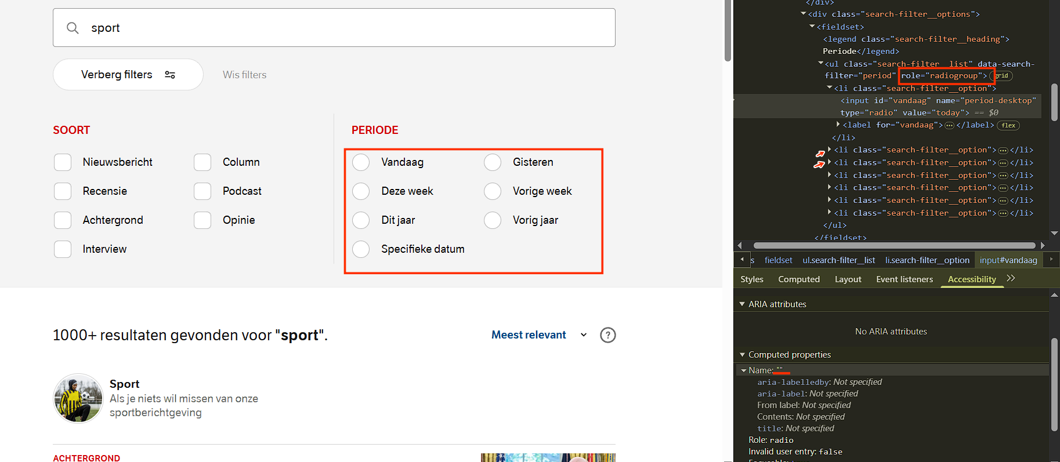
Task: Click the ul.search-filter__list breadcrumb
Action: coord(838,260)
